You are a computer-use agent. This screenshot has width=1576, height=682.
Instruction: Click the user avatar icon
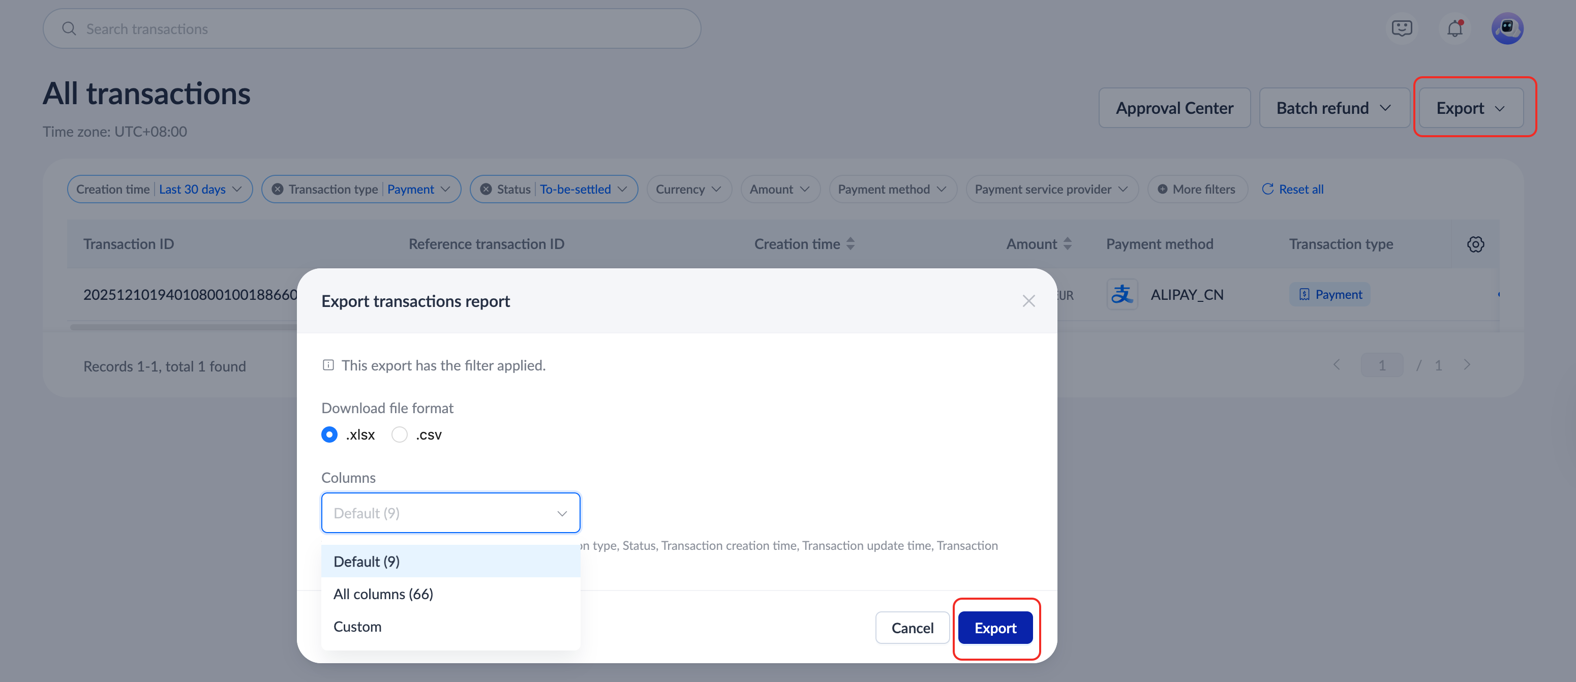coord(1506,28)
